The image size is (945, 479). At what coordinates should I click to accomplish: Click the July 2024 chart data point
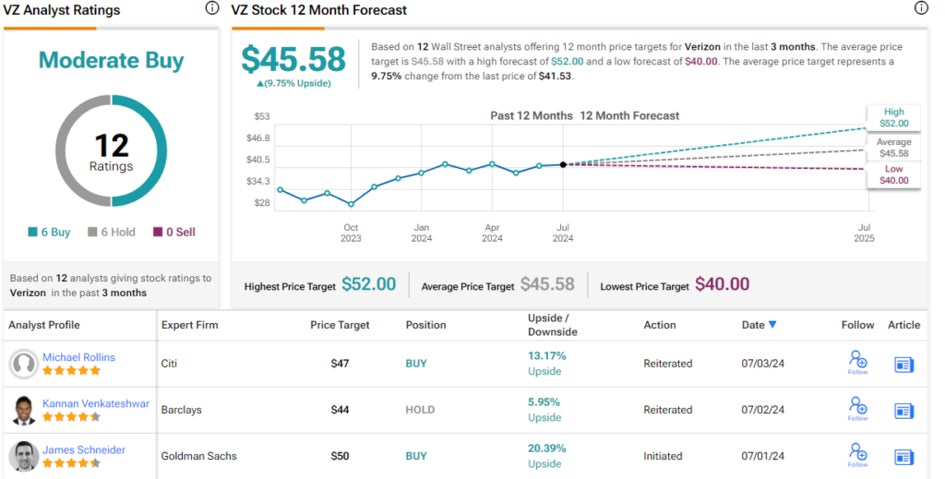[563, 164]
